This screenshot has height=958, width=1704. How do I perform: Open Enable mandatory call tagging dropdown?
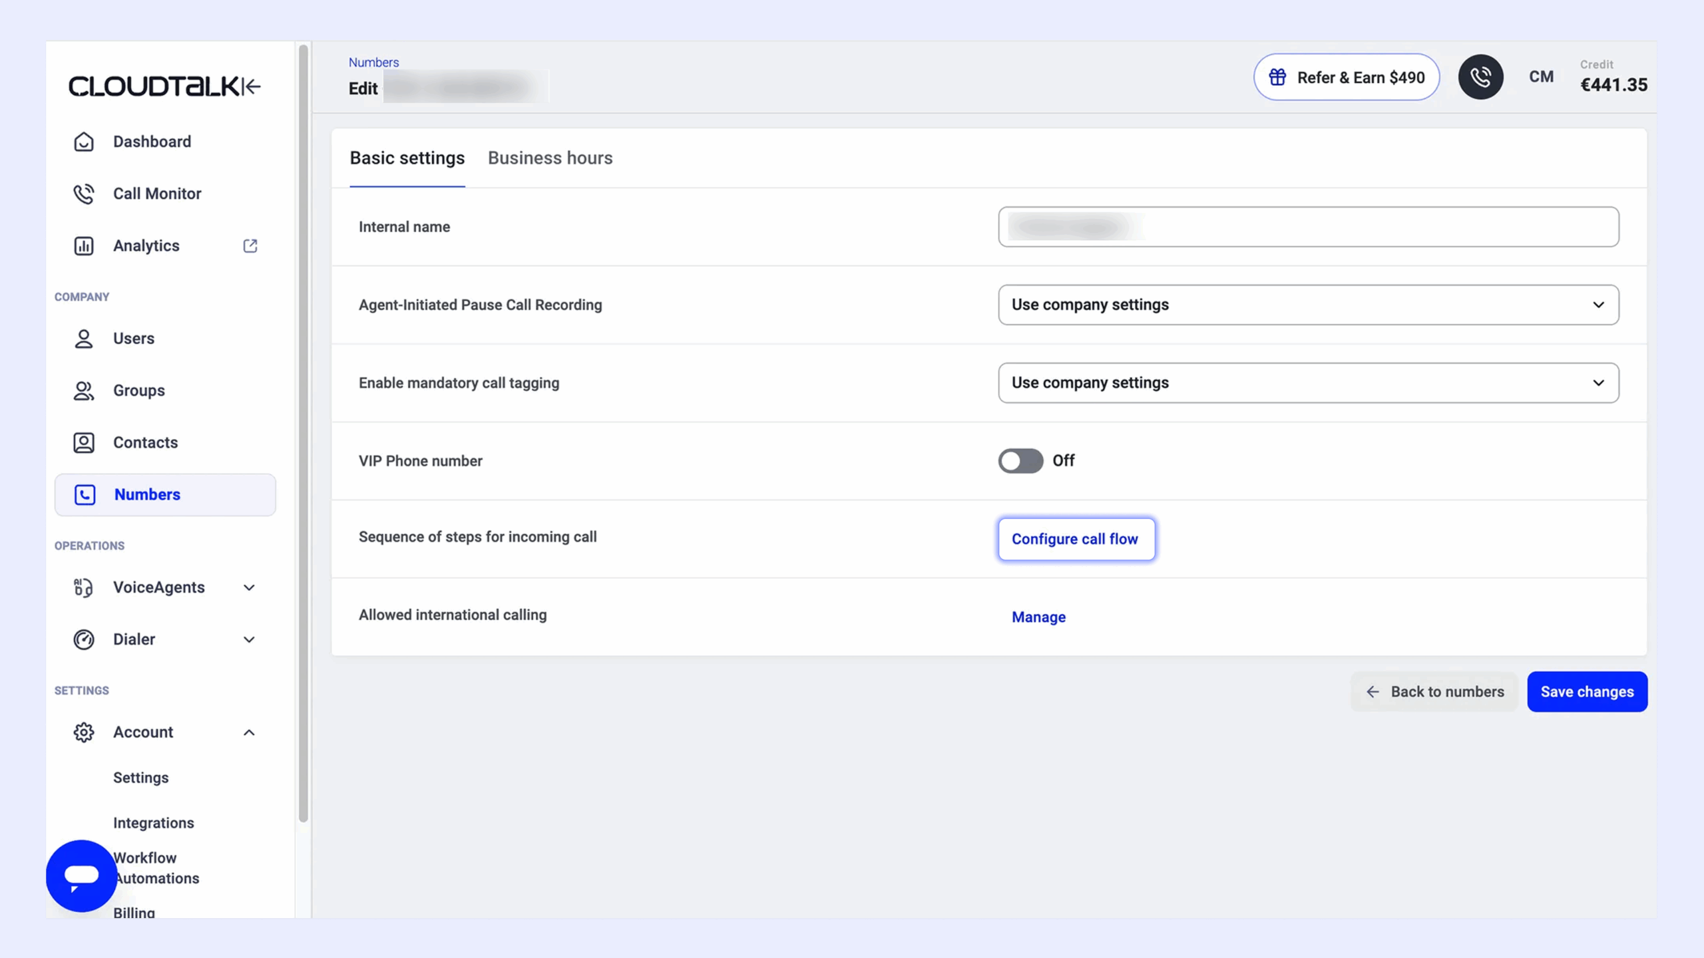pos(1308,383)
